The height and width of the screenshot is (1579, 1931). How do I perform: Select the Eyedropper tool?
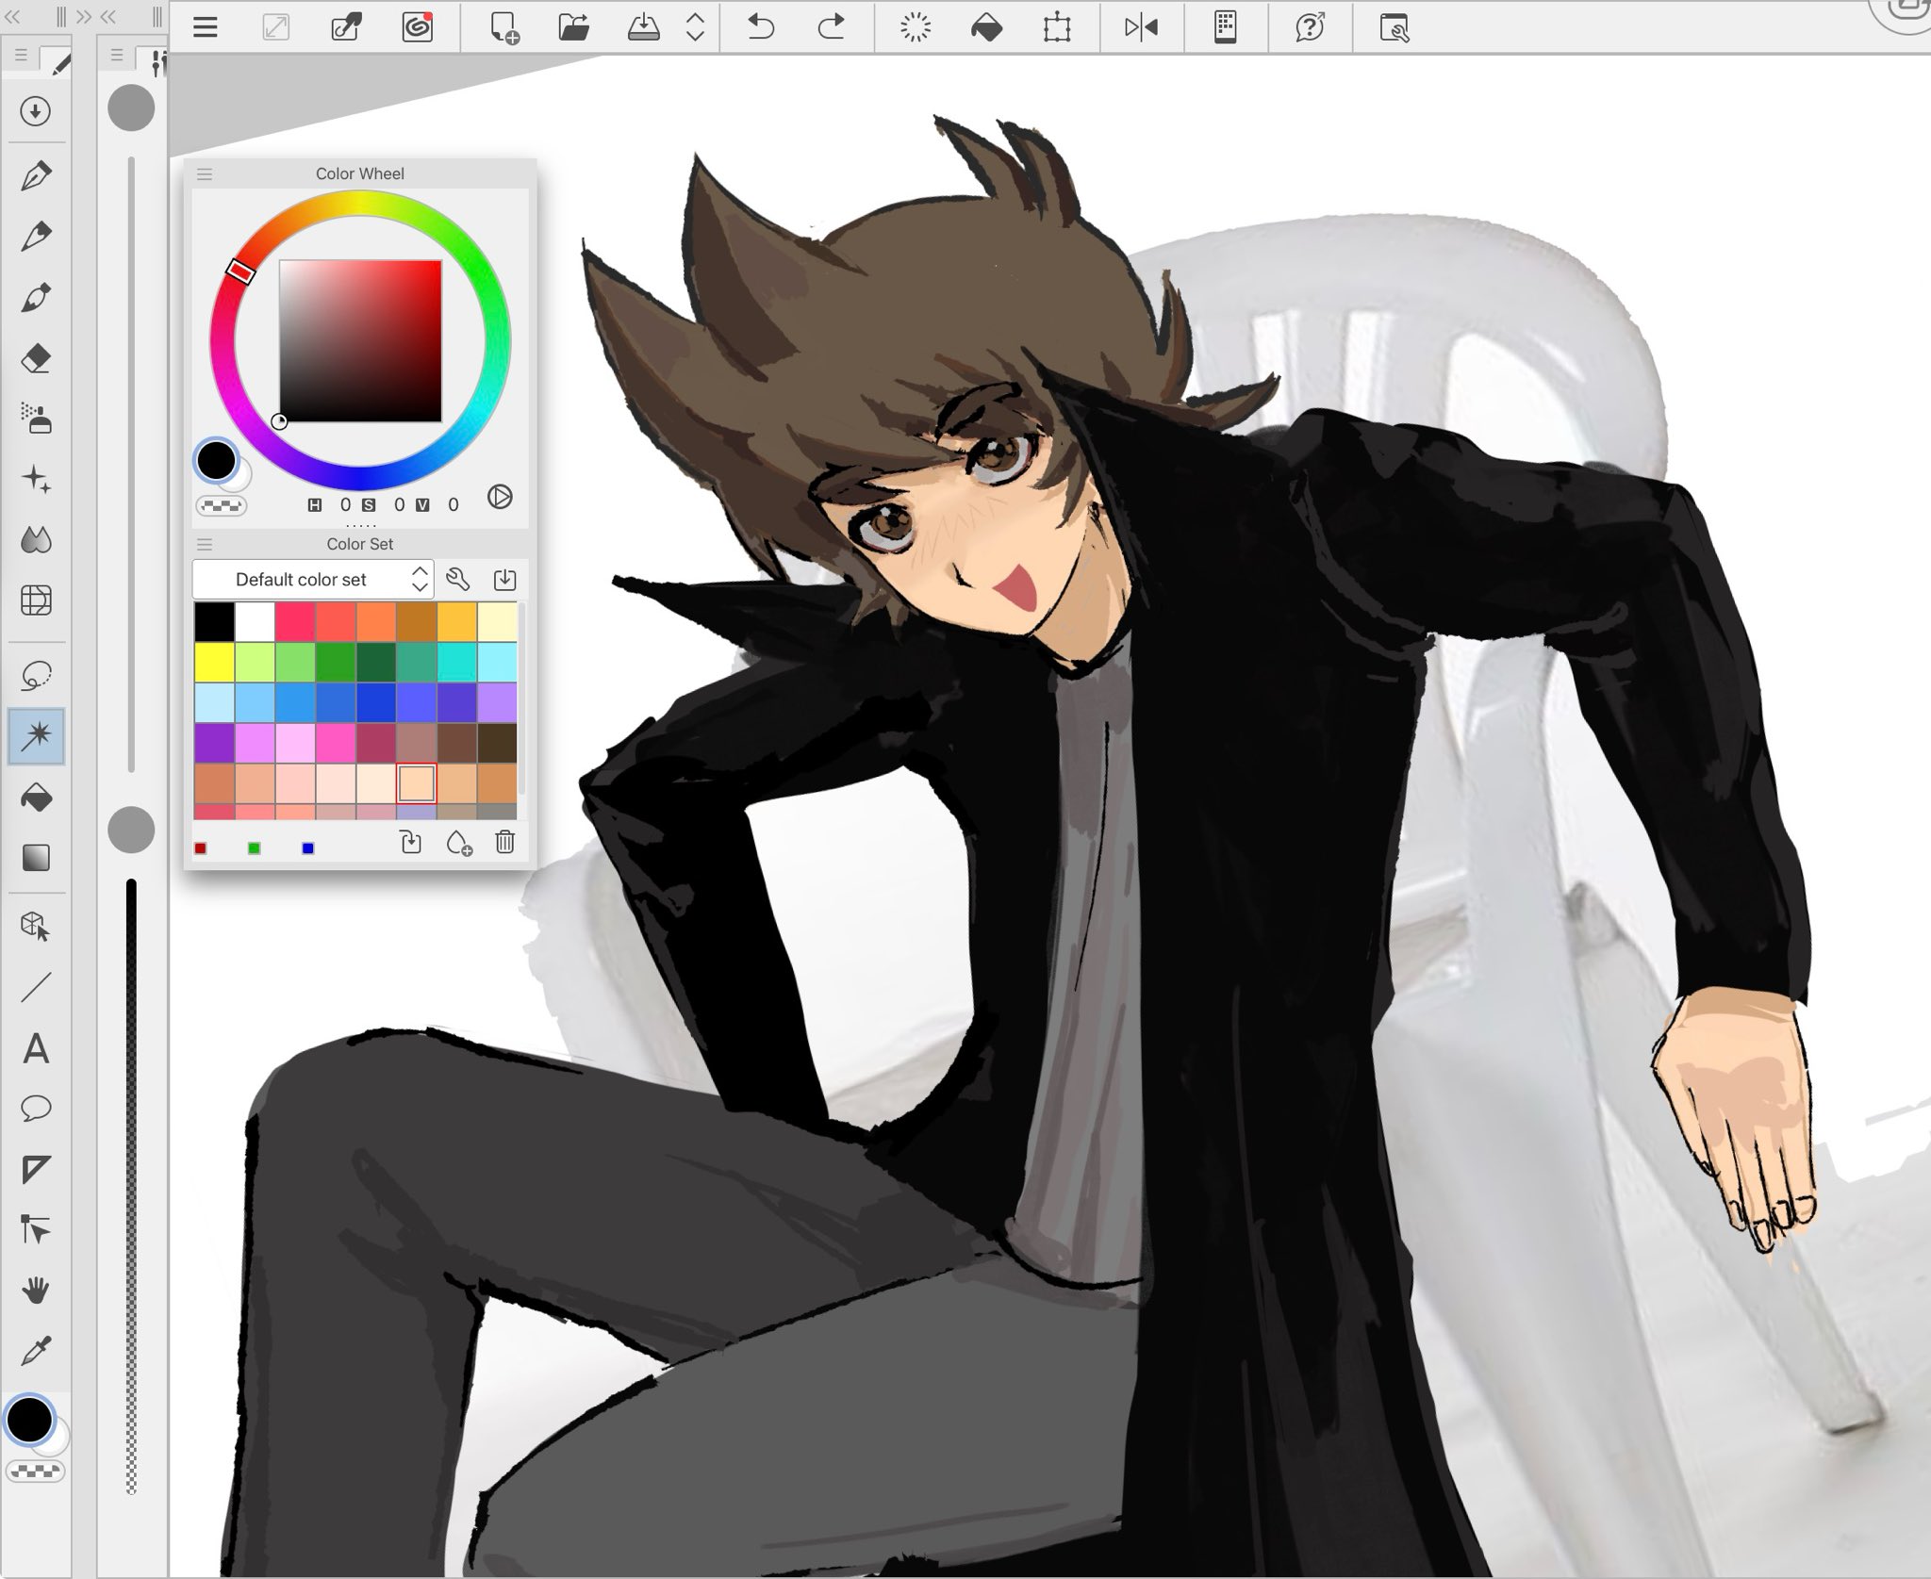pyautogui.click(x=36, y=1351)
